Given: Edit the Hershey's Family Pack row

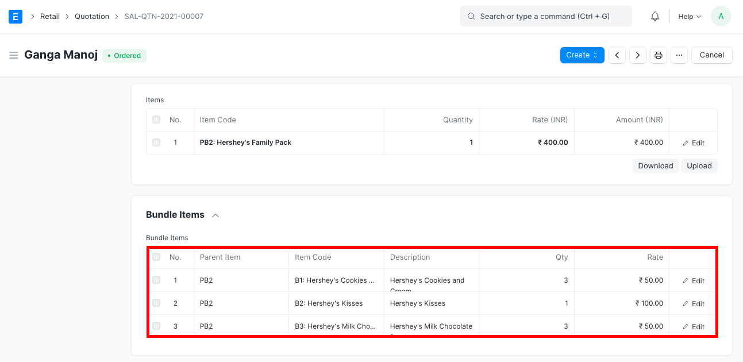Looking at the screenshot, I should pyautogui.click(x=694, y=143).
